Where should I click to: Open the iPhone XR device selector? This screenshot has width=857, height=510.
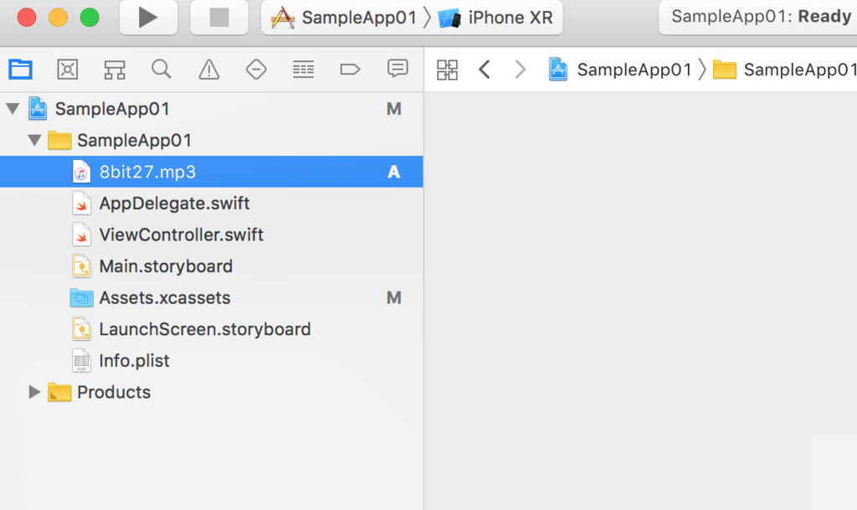click(499, 18)
